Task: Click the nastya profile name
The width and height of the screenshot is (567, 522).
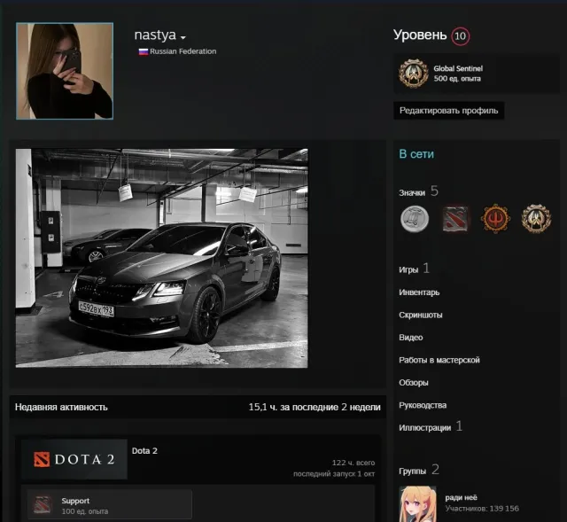Action: point(155,35)
